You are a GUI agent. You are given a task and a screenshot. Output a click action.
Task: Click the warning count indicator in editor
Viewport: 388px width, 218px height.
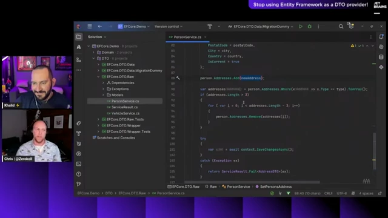[x=353, y=46]
